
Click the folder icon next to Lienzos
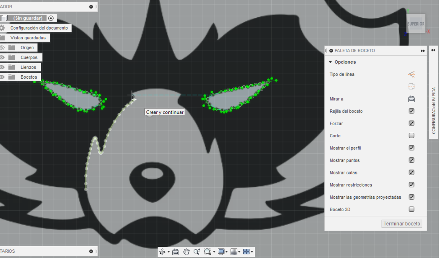[12, 67]
